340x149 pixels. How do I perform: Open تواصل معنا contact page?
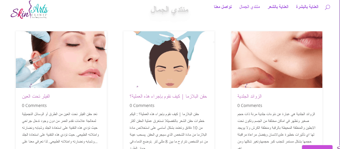[x=223, y=7]
